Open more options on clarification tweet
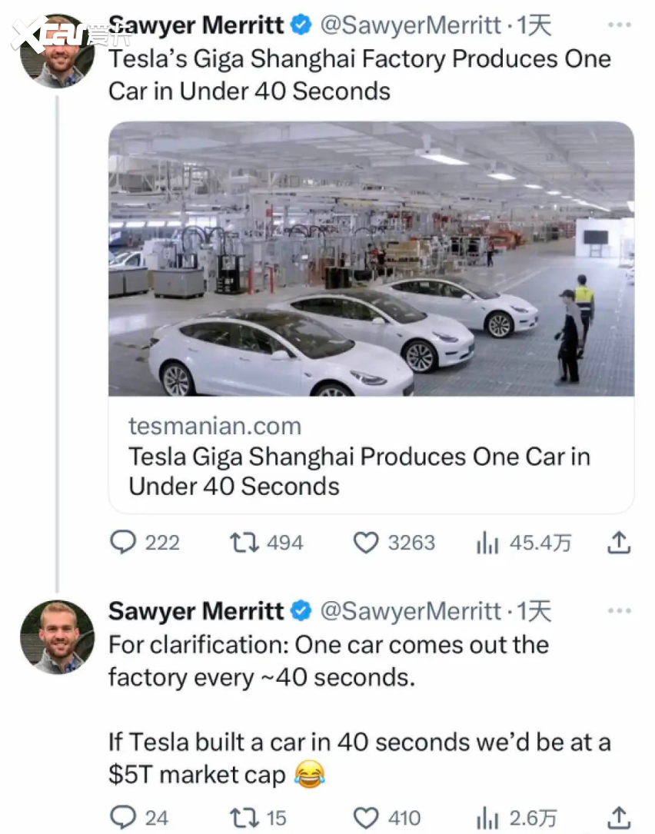The height and width of the screenshot is (834, 655). tap(619, 611)
